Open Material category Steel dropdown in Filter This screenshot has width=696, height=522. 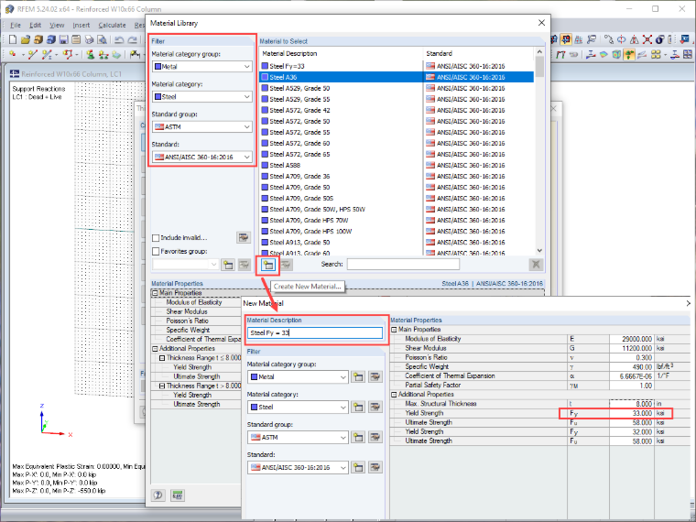[x=202, y=97]
